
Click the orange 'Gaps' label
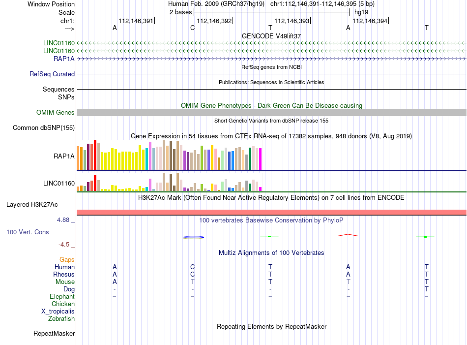click(x=67, y=260)
